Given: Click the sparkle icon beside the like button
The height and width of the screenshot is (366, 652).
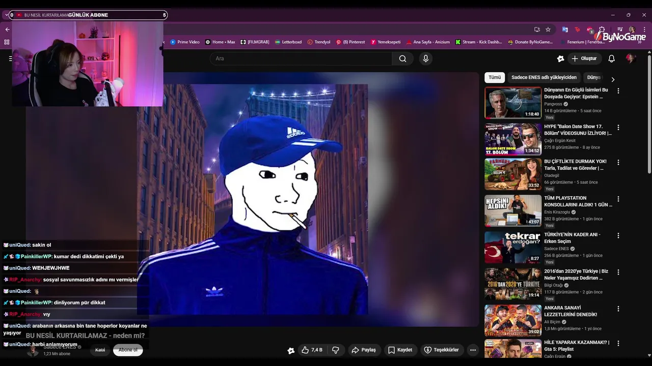Looking at the screenshot, I should coord(291,350).
